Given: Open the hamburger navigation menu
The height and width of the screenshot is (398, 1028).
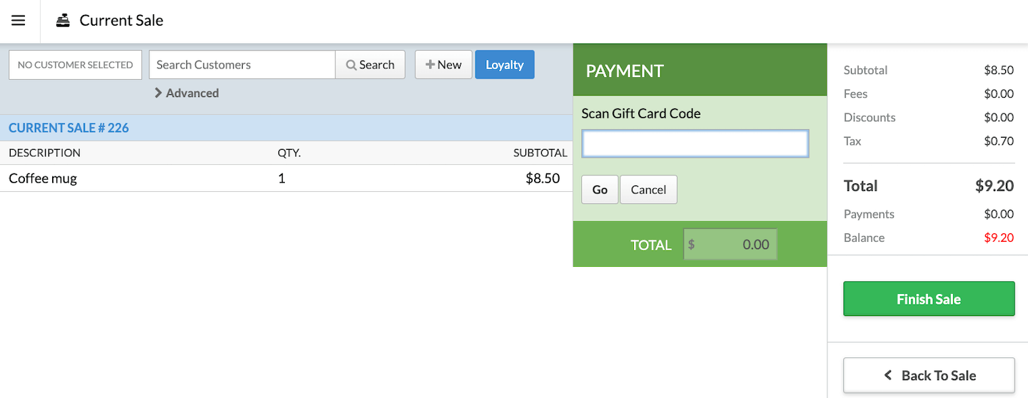Looking at the screenshot, I should pyautogui.click(x=19, y=21).
